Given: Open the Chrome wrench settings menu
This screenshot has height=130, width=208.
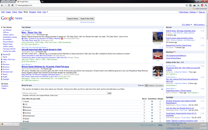Looking at the screenshot, I should click(205, 5).
